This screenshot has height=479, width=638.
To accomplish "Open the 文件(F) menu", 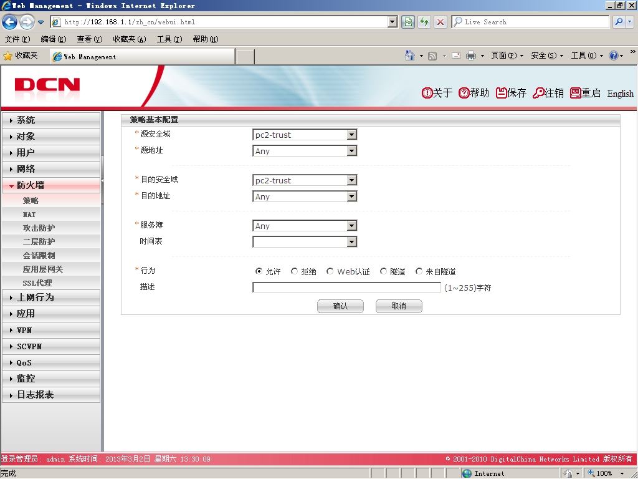I will tap(17, 39).
